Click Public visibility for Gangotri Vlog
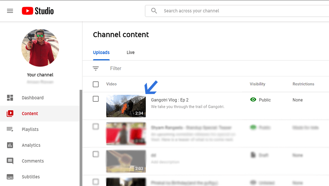 (265, 100)
